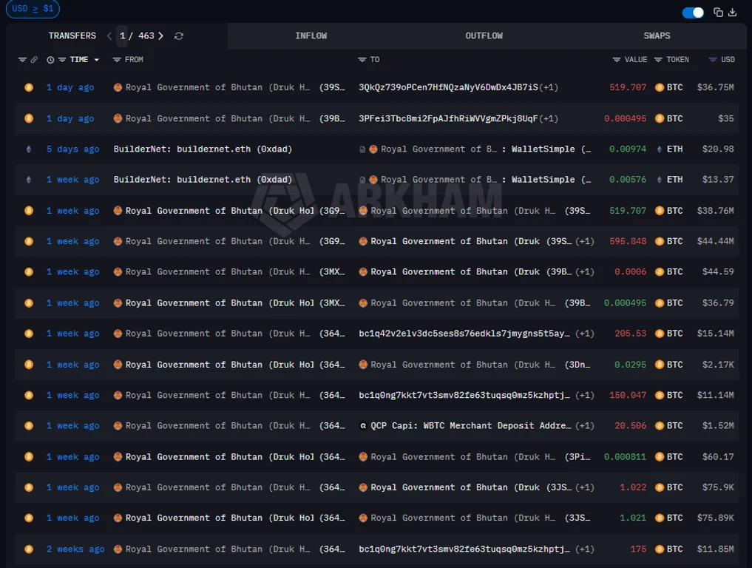
Task: Open Royal Government sender in $75.9K row
Action: click(229, 487)
